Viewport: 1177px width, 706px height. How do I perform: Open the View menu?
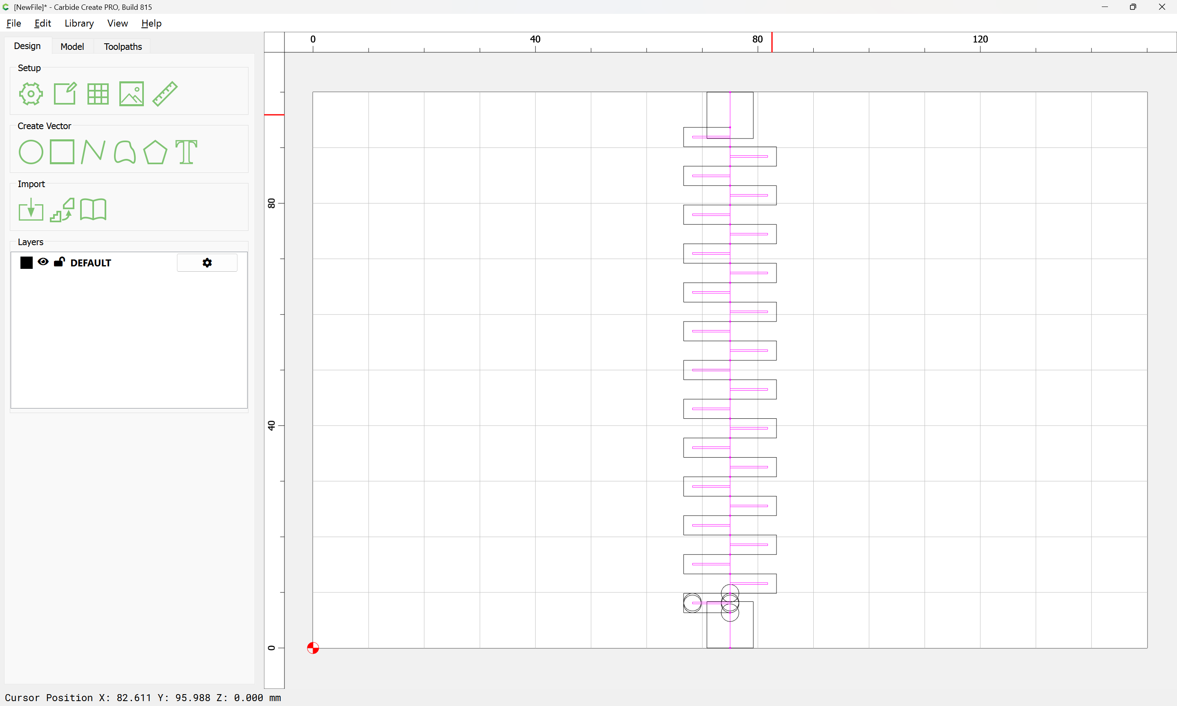[118, 23]
